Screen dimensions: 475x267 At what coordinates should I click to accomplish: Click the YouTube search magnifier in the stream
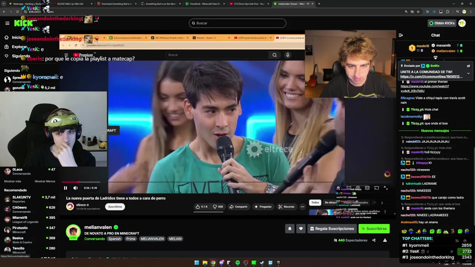click(274, 55)
